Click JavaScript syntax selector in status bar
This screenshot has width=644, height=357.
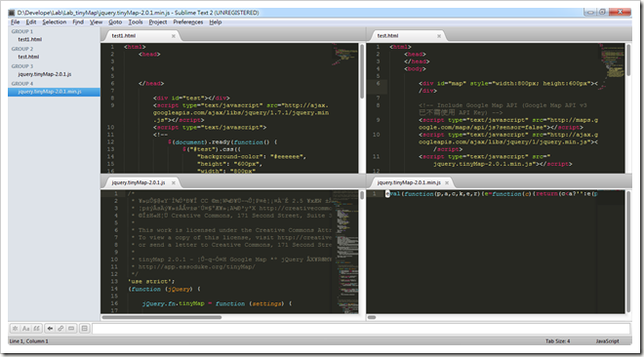point(608,341)
